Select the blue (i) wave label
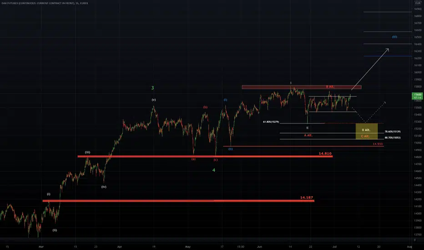Viewport: 424px width, 250px height. (x=225, y=100)
